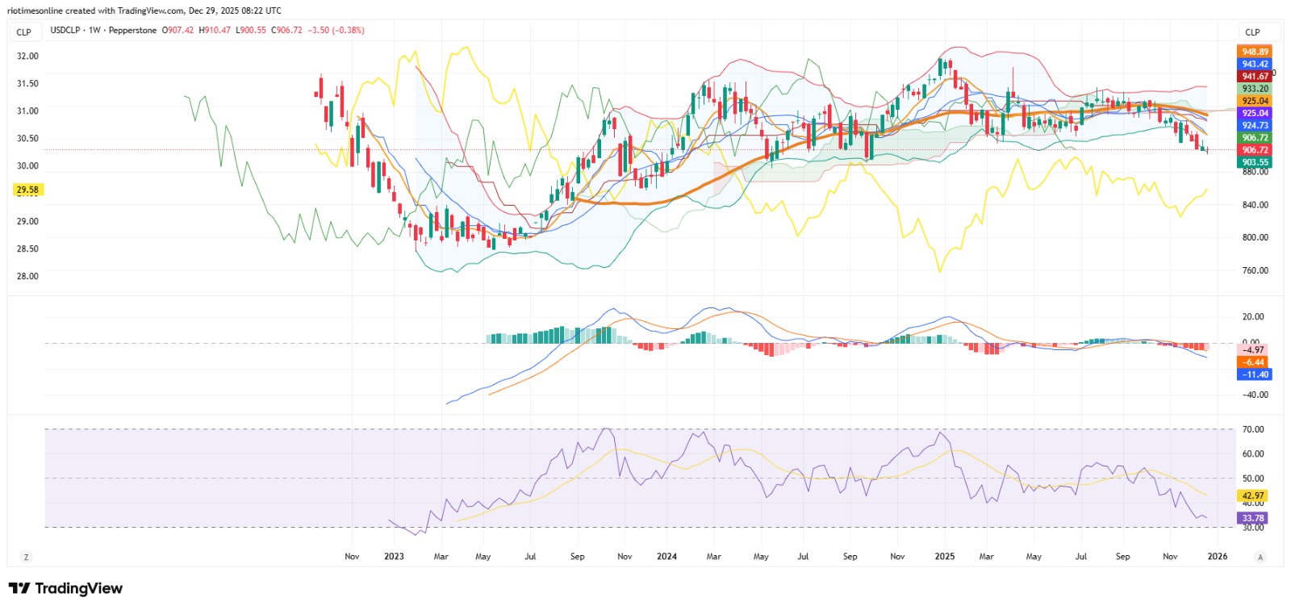Select the open value O907.42
This screenshot has width=1291, height=610.
pos(178,31)
